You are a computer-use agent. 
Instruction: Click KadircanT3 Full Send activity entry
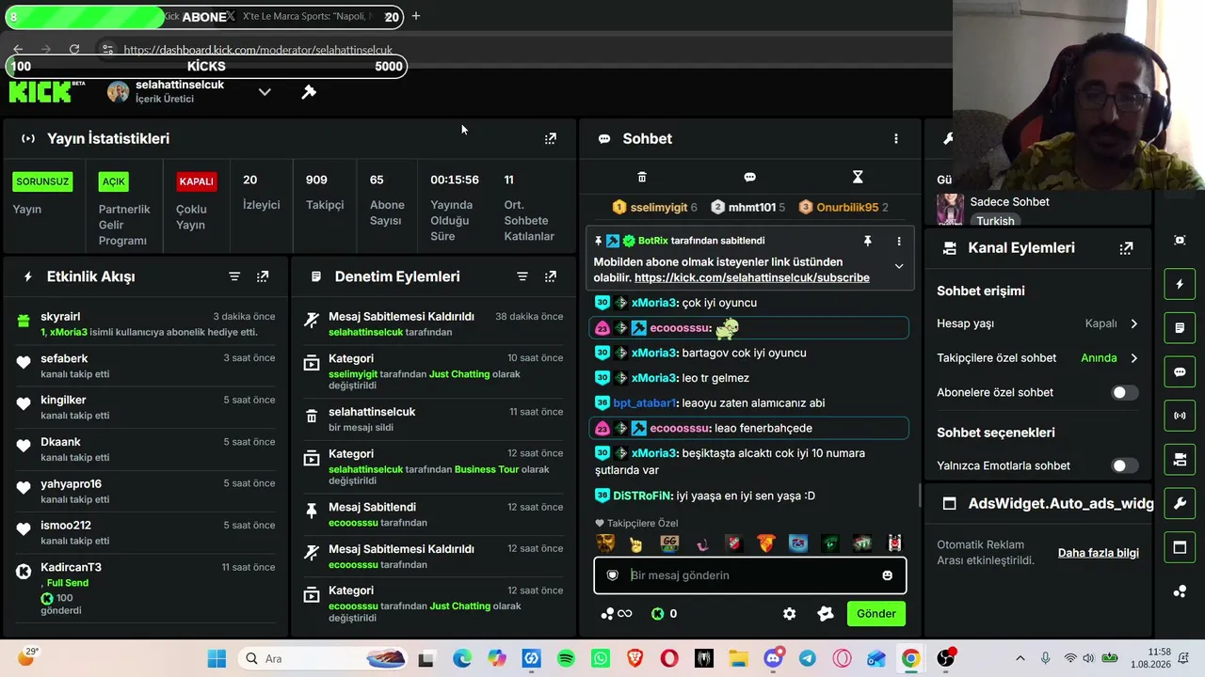(x=147, y=589)
